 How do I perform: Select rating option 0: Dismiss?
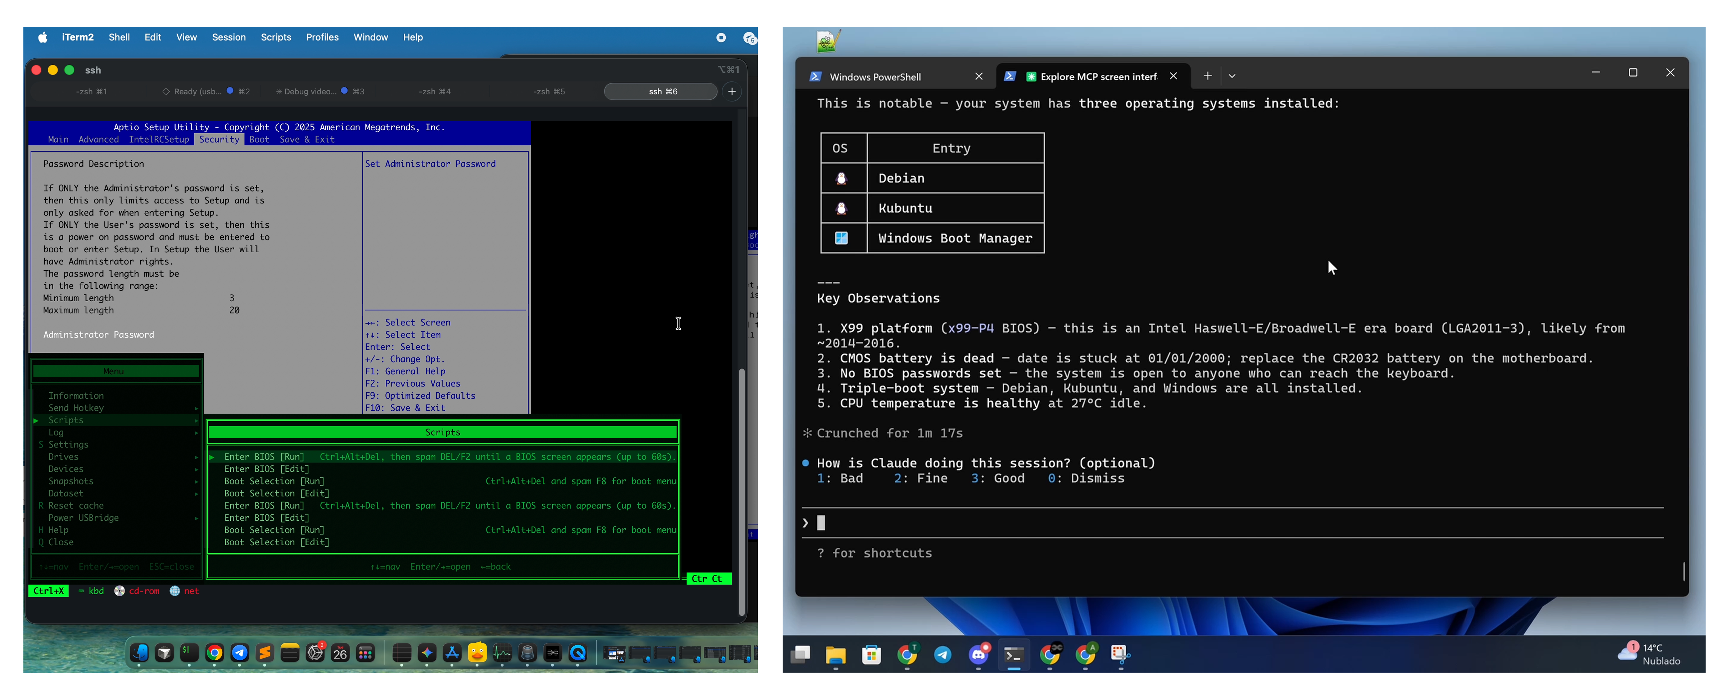point(1086,479)
